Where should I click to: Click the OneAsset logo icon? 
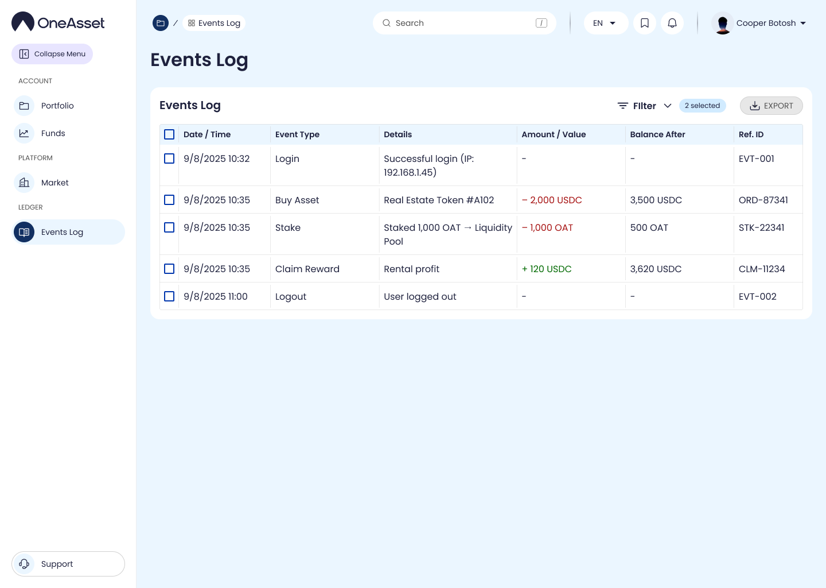[x=23, y=22]
